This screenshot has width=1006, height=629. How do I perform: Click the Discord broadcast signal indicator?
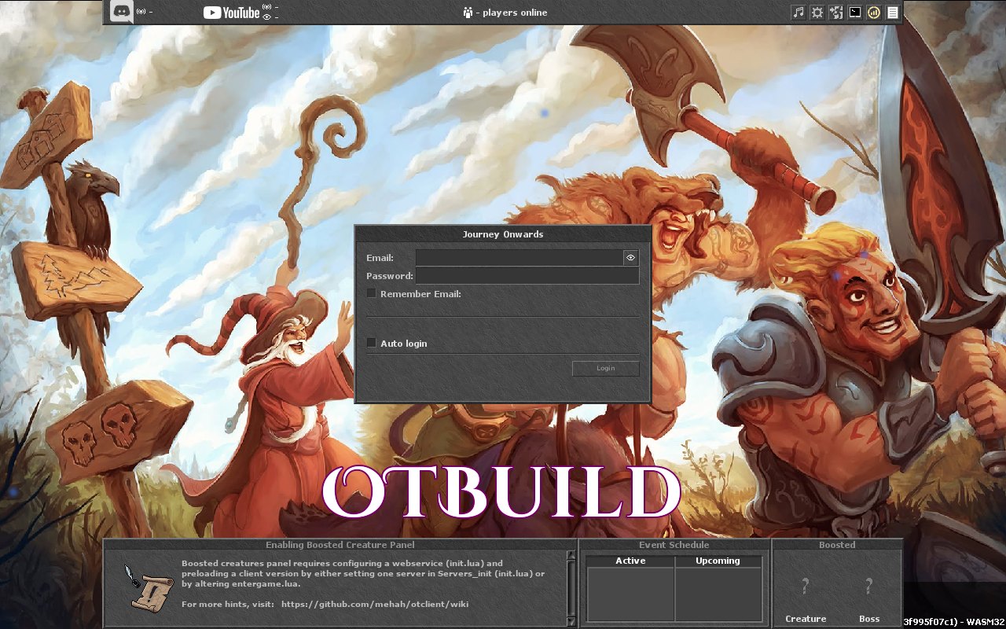tap(141, 13)
